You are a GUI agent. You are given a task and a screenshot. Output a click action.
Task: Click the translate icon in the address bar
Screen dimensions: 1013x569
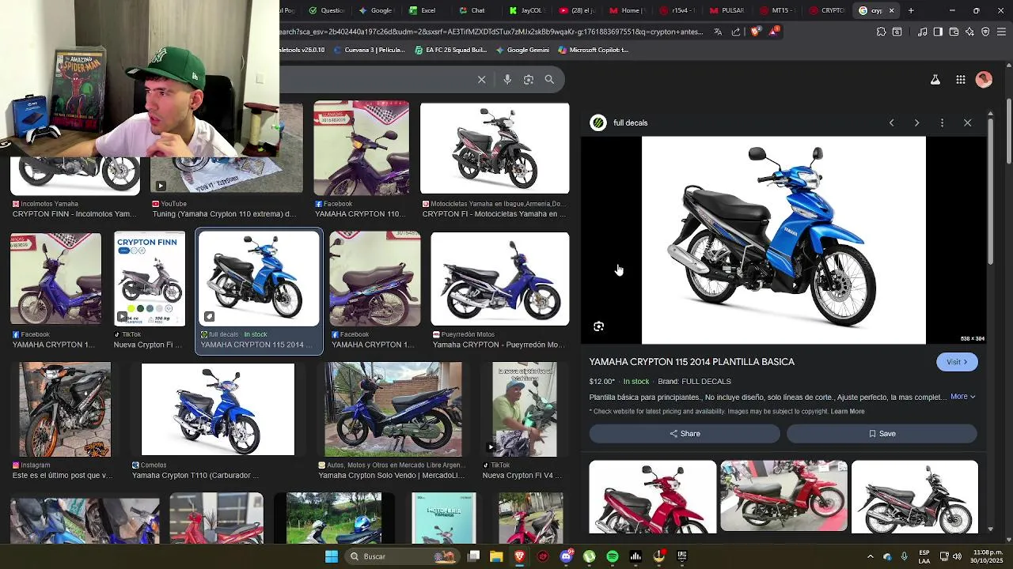(718, 32)
